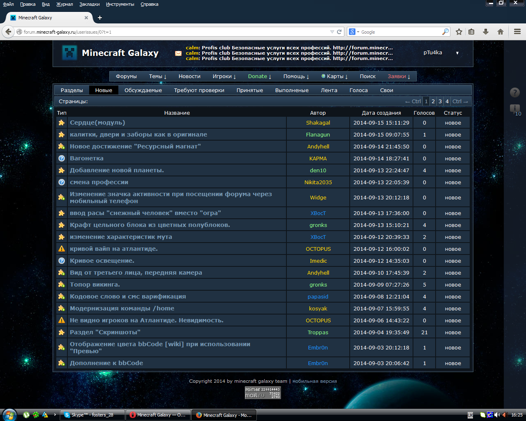
Task: Bookmark this page with the star icon
Action: click(x=459, y=32)
